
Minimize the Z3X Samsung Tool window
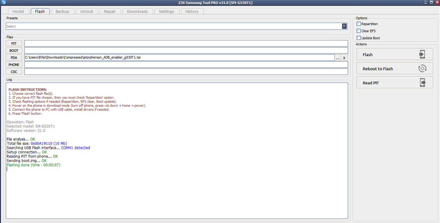(x=426, y=2)
